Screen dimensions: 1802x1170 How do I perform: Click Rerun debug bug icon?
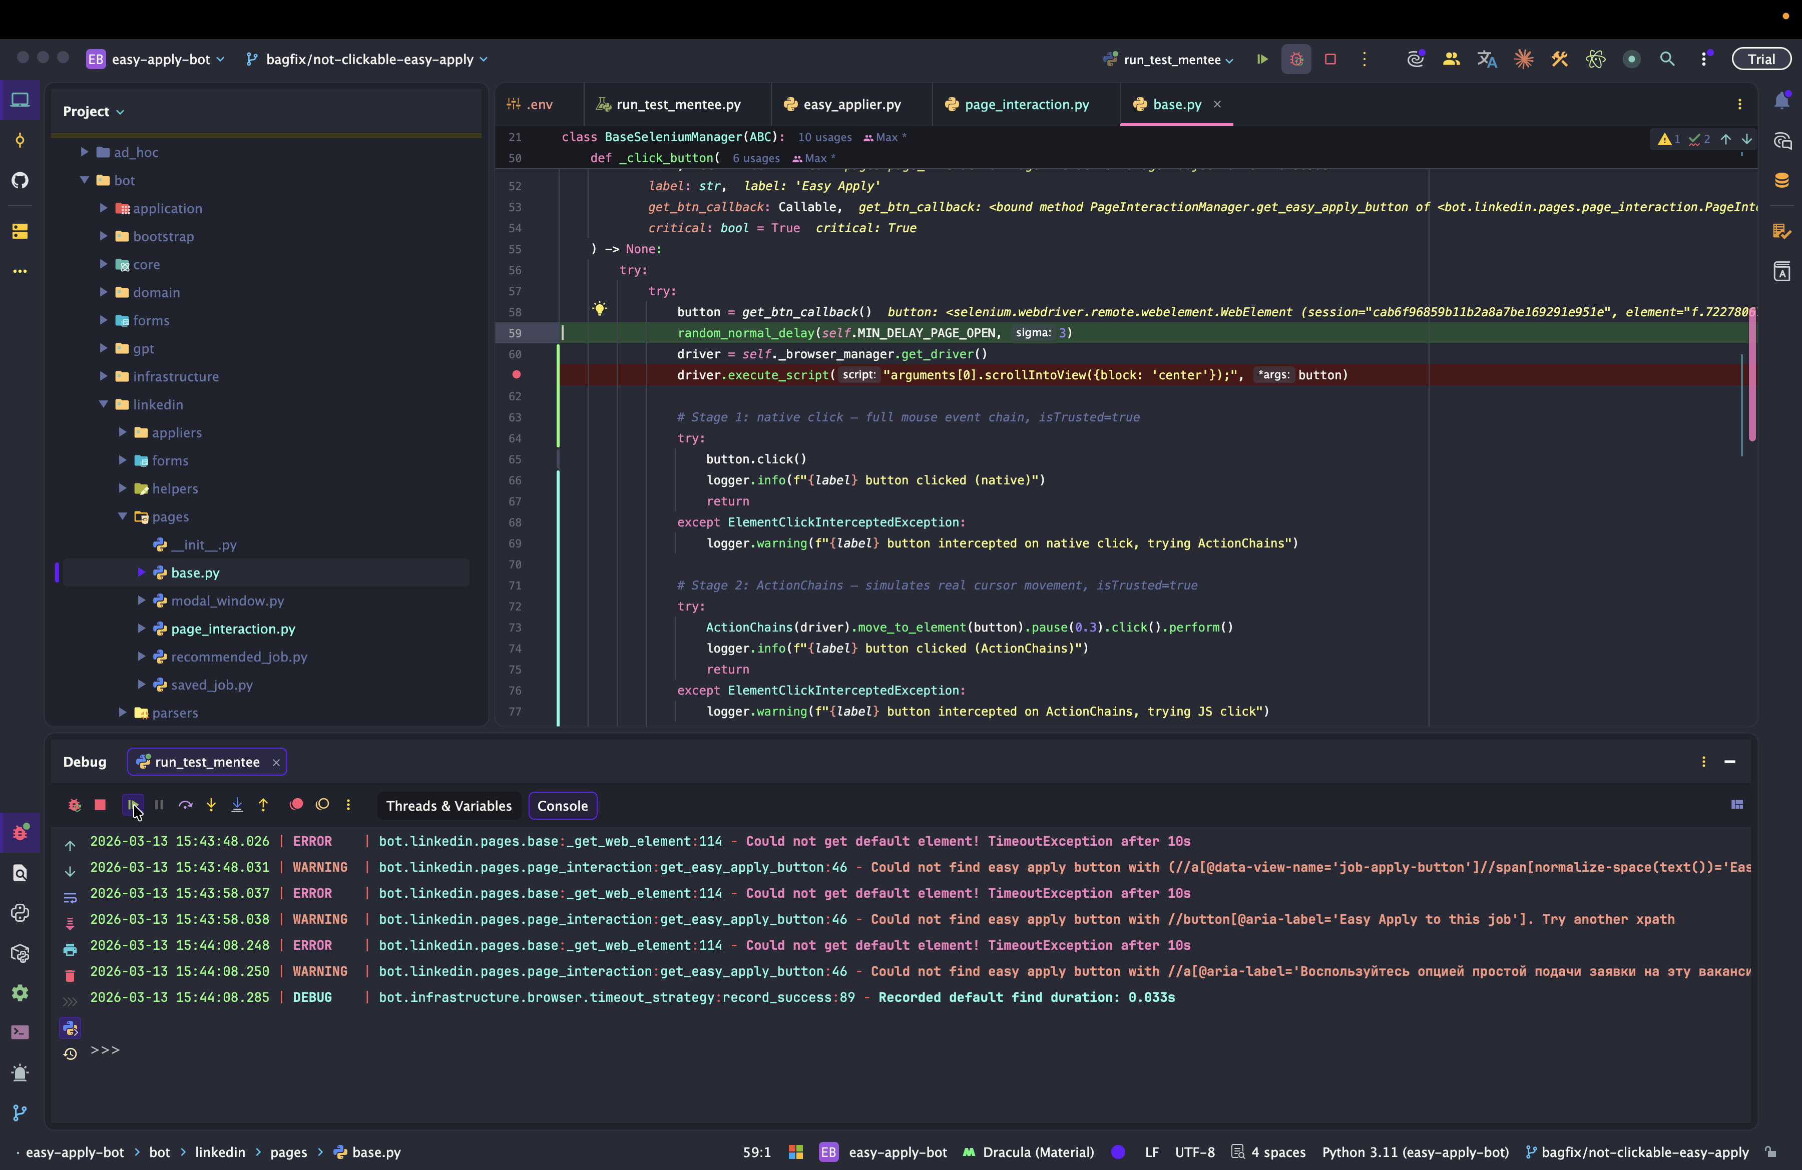(x=74, y=805)
